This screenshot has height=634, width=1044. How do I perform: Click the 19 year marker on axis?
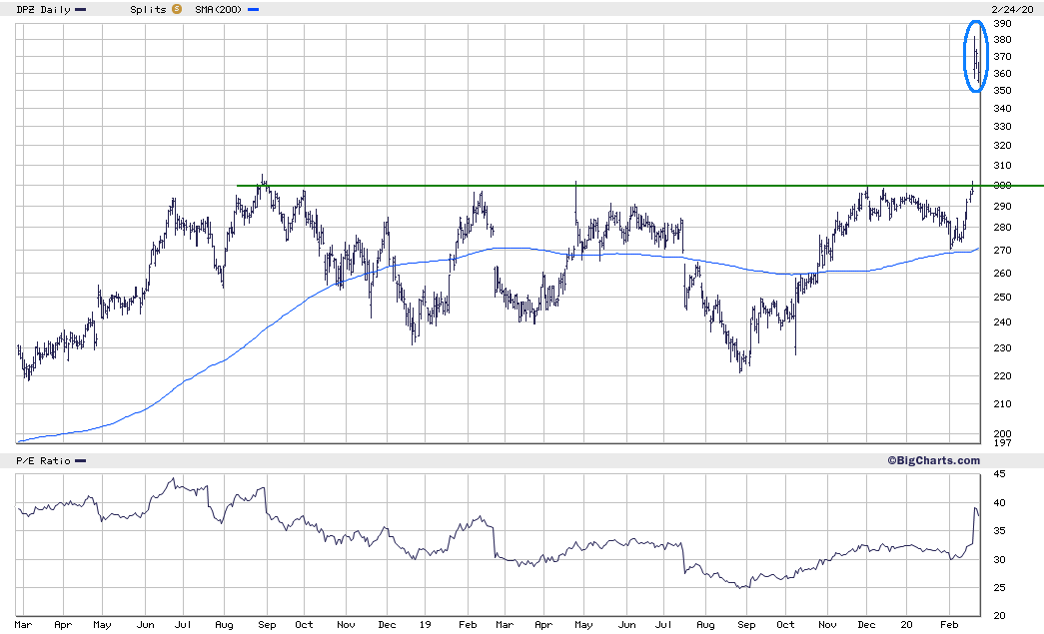425,625
